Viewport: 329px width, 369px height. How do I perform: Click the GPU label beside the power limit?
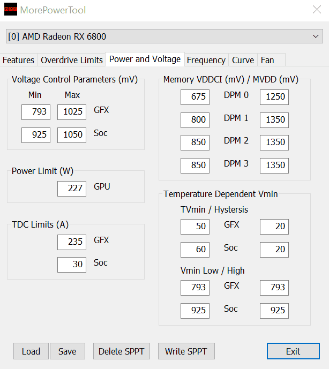click(102, 186)
